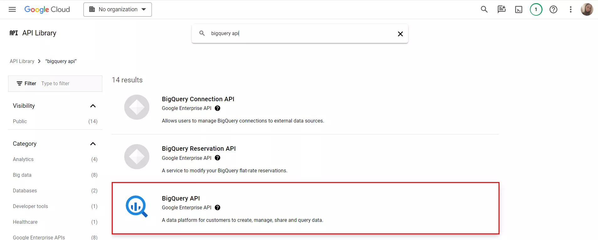Click BigQuery Reservation API placeholder icon
Viewport: 598px width, 240px height.
point(137,157)
